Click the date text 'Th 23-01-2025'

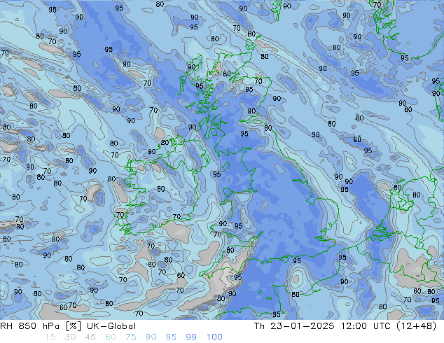pyautogui.click(x=294, y=326)
